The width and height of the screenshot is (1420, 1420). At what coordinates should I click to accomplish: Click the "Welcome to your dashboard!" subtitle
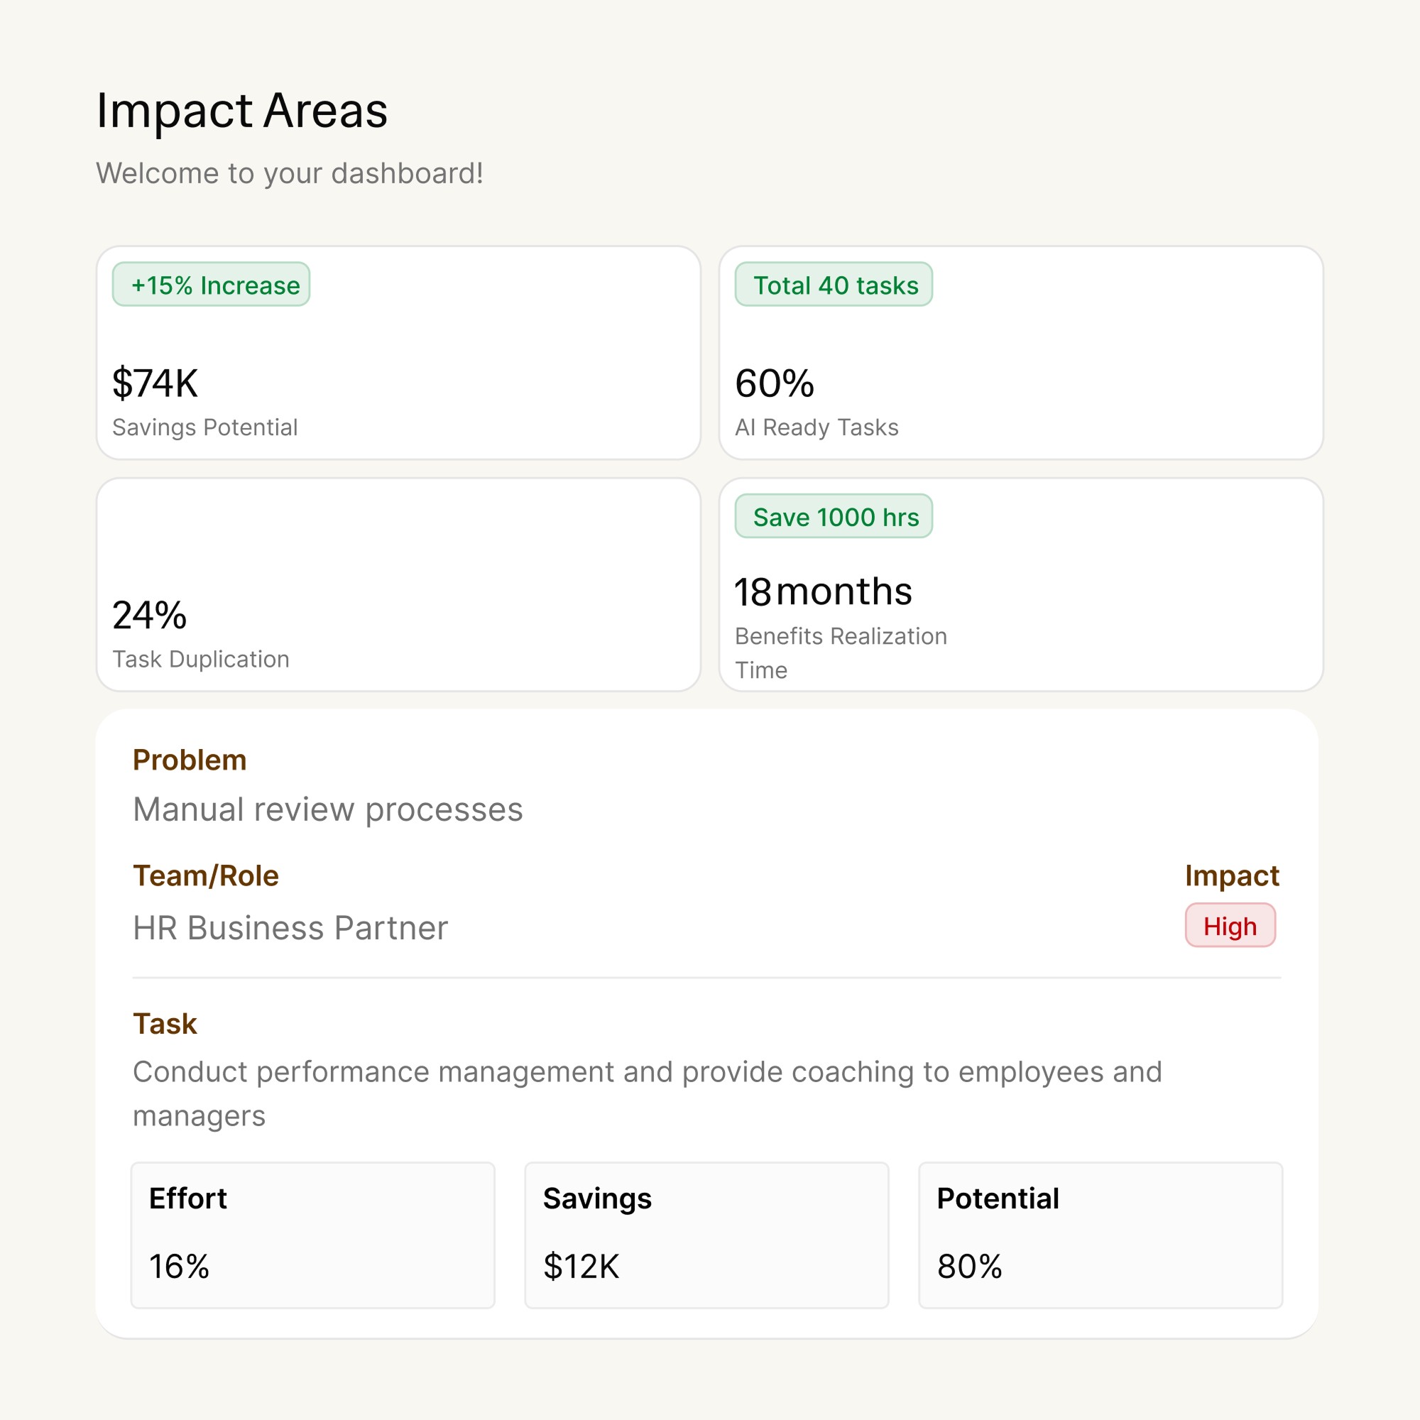(x=290, y=173)
